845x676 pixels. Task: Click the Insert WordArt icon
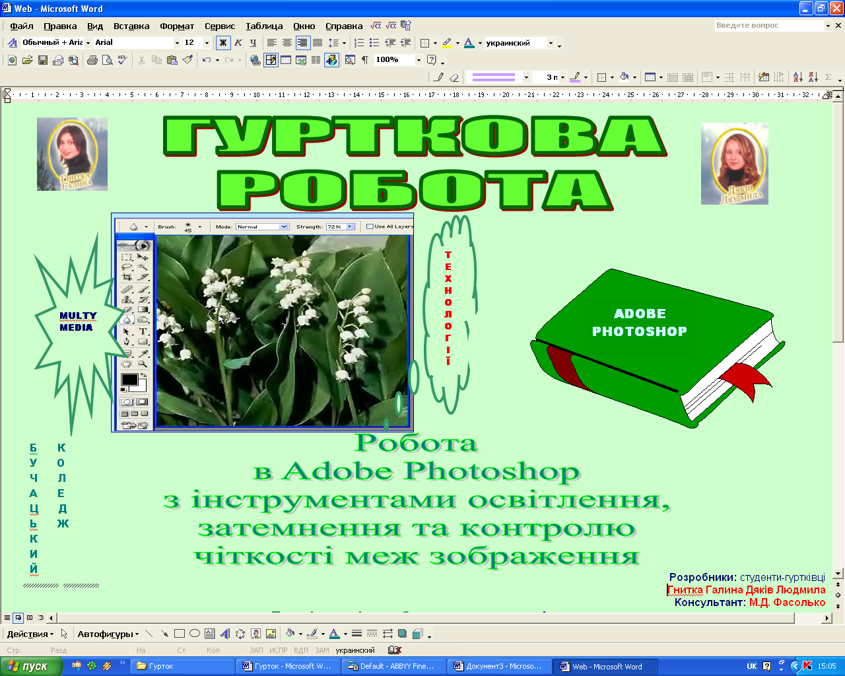(225, 634)
